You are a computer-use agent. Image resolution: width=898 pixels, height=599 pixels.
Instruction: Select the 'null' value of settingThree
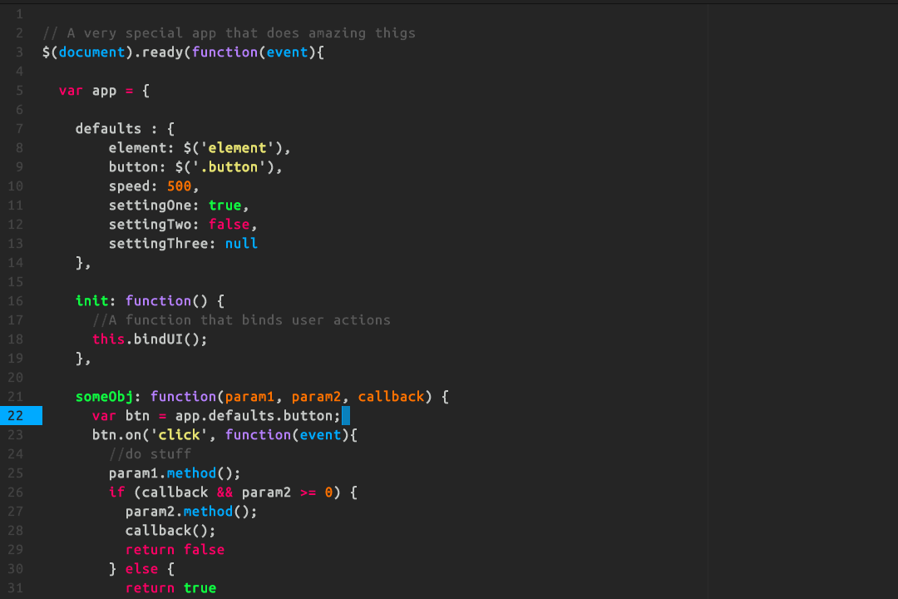pyautogui.click(x=241, y=243)
